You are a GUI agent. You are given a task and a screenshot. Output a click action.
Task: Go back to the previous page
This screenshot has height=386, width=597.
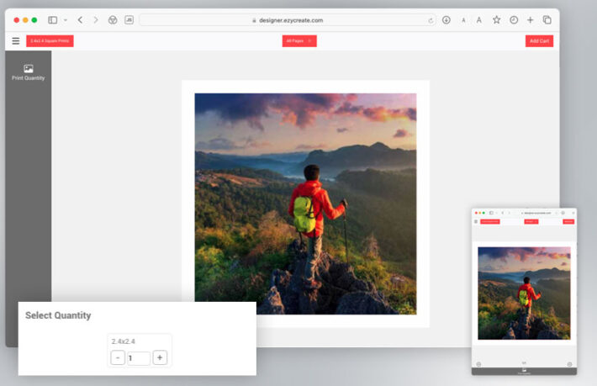pos(80,19)
